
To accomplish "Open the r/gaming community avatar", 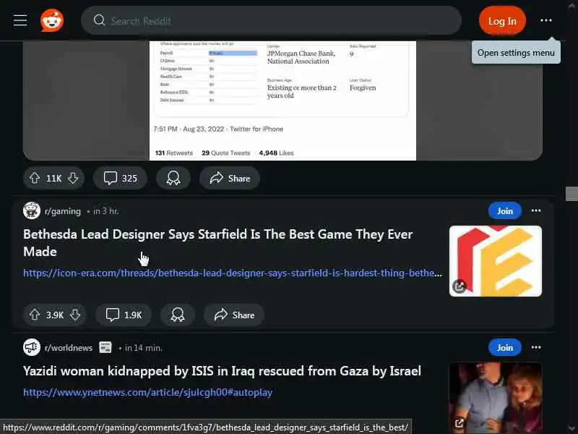I will tap(32, 210).
